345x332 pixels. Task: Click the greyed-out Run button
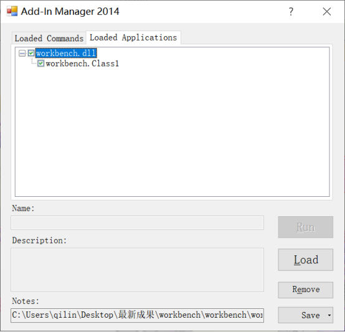tap(306, 227)
